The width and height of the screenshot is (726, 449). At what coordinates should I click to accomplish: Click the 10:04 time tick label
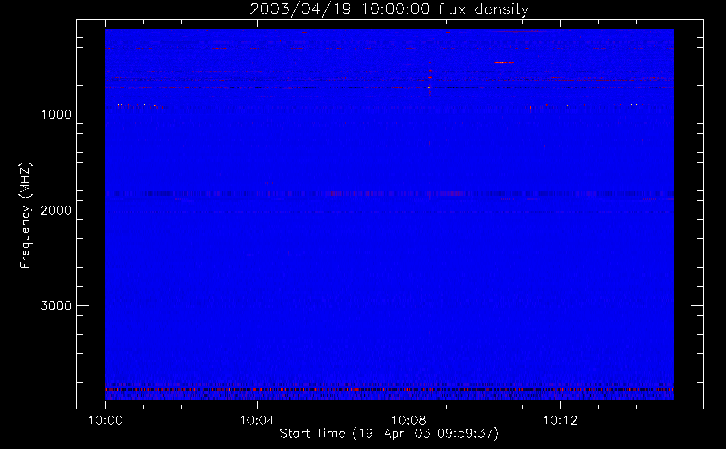pyautogui.click(x=257, y=421)
